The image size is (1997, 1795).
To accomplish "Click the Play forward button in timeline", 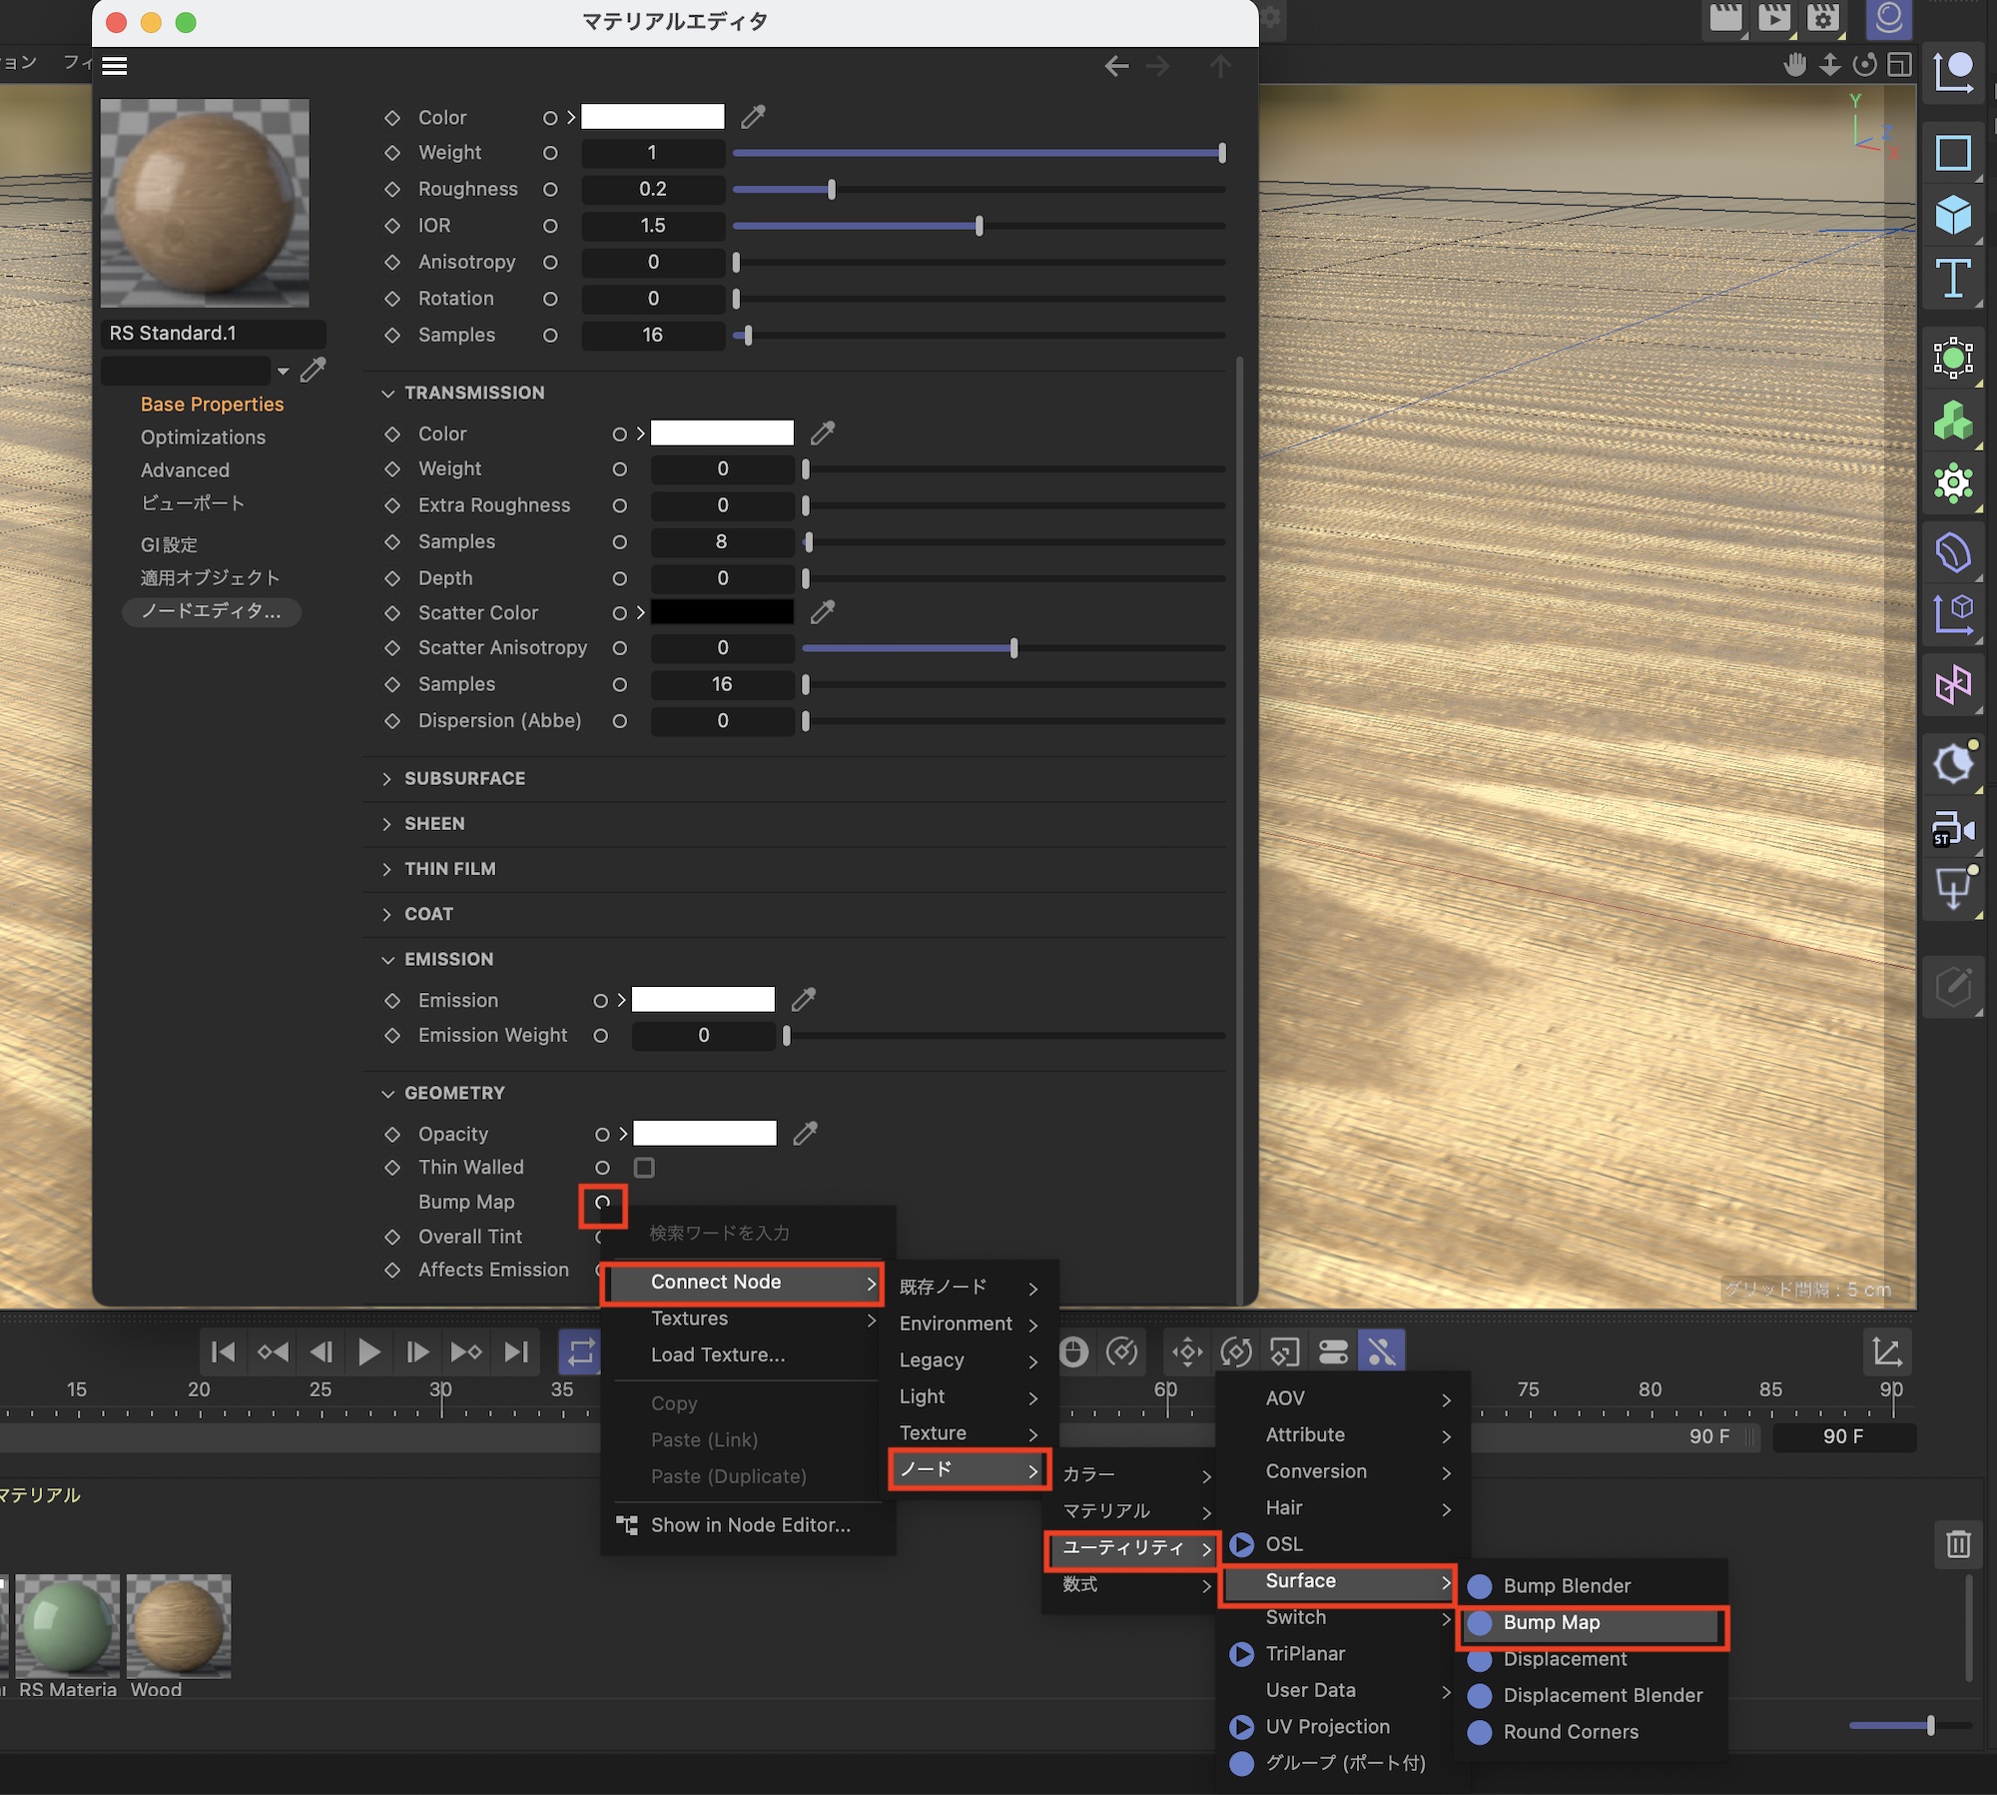I will 368,1352.
